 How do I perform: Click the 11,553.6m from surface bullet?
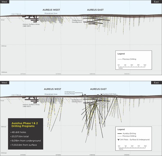coord(24,145)
